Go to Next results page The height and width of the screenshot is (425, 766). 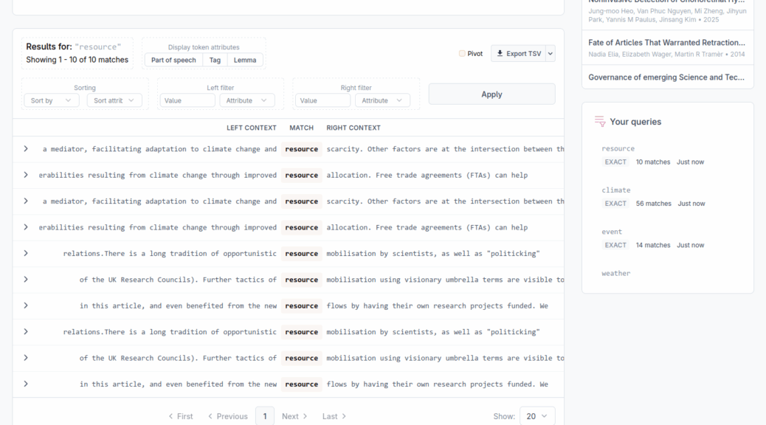pos(294,416)
